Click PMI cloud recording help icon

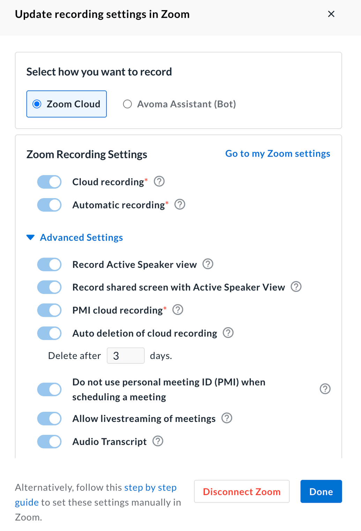pyautogui.click(x=178, y=310)
